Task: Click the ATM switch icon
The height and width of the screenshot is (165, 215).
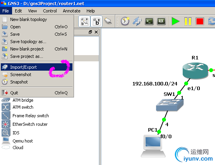Action: click(x=6, y=107)
